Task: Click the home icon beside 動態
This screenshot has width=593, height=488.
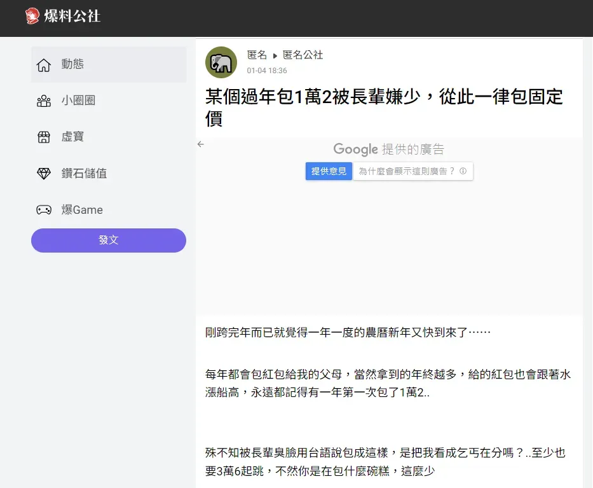Action: click(x=43, y=65)
